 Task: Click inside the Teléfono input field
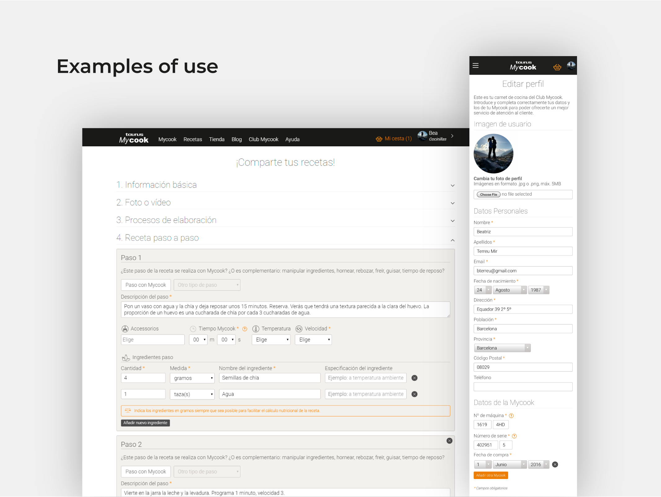coord(523,387)
